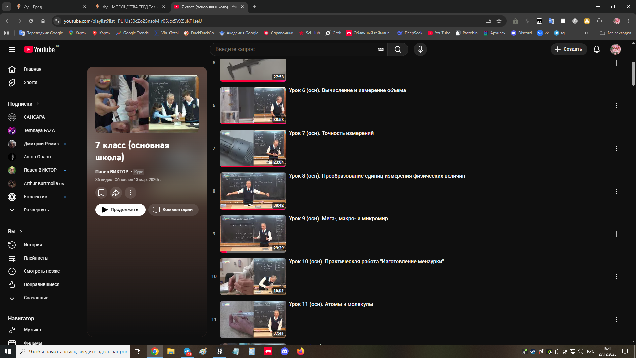
Task: Expand the Подписки section chevron
Action: point(38,104)
